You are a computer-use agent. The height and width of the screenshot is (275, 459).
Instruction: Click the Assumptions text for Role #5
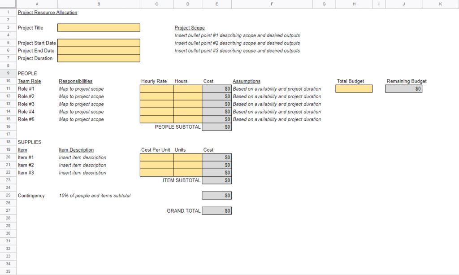click(x=277, y=119)
